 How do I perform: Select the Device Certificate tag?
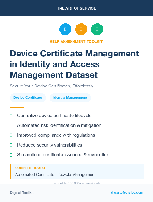(28, 98)
